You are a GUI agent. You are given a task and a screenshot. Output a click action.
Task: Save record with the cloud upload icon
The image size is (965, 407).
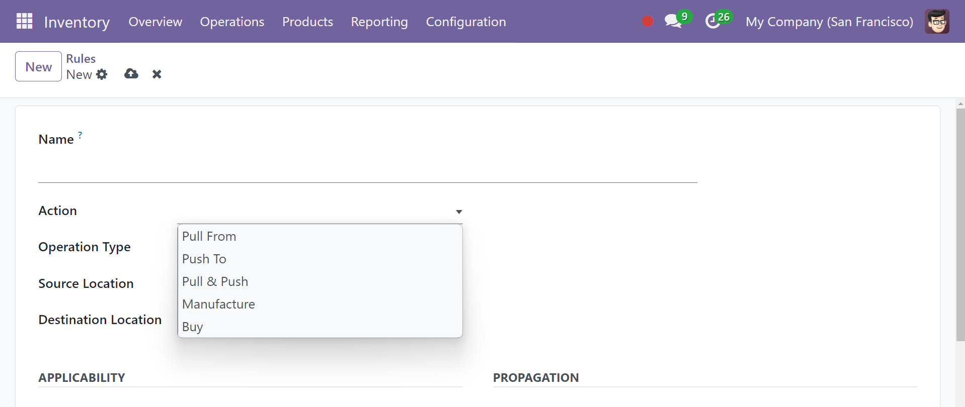131,74
